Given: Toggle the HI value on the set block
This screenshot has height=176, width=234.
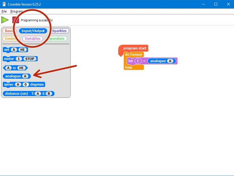Looking at the screenshot, I should coord(23,50).
